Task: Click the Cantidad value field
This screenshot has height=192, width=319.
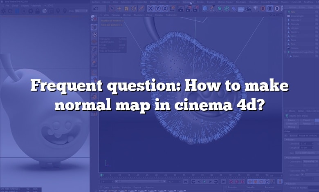Action: click(x=307, y=143)
